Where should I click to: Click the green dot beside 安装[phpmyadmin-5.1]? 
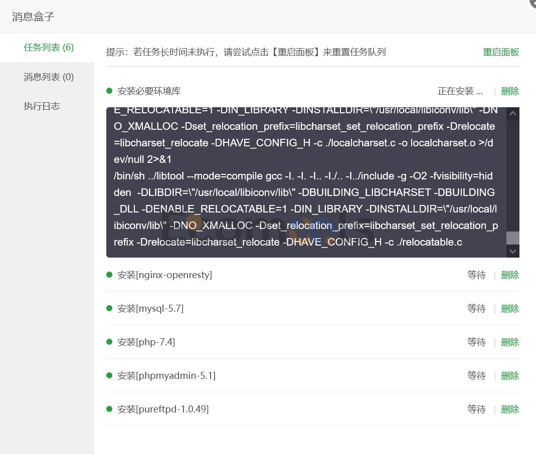click(x=109, y=375)
